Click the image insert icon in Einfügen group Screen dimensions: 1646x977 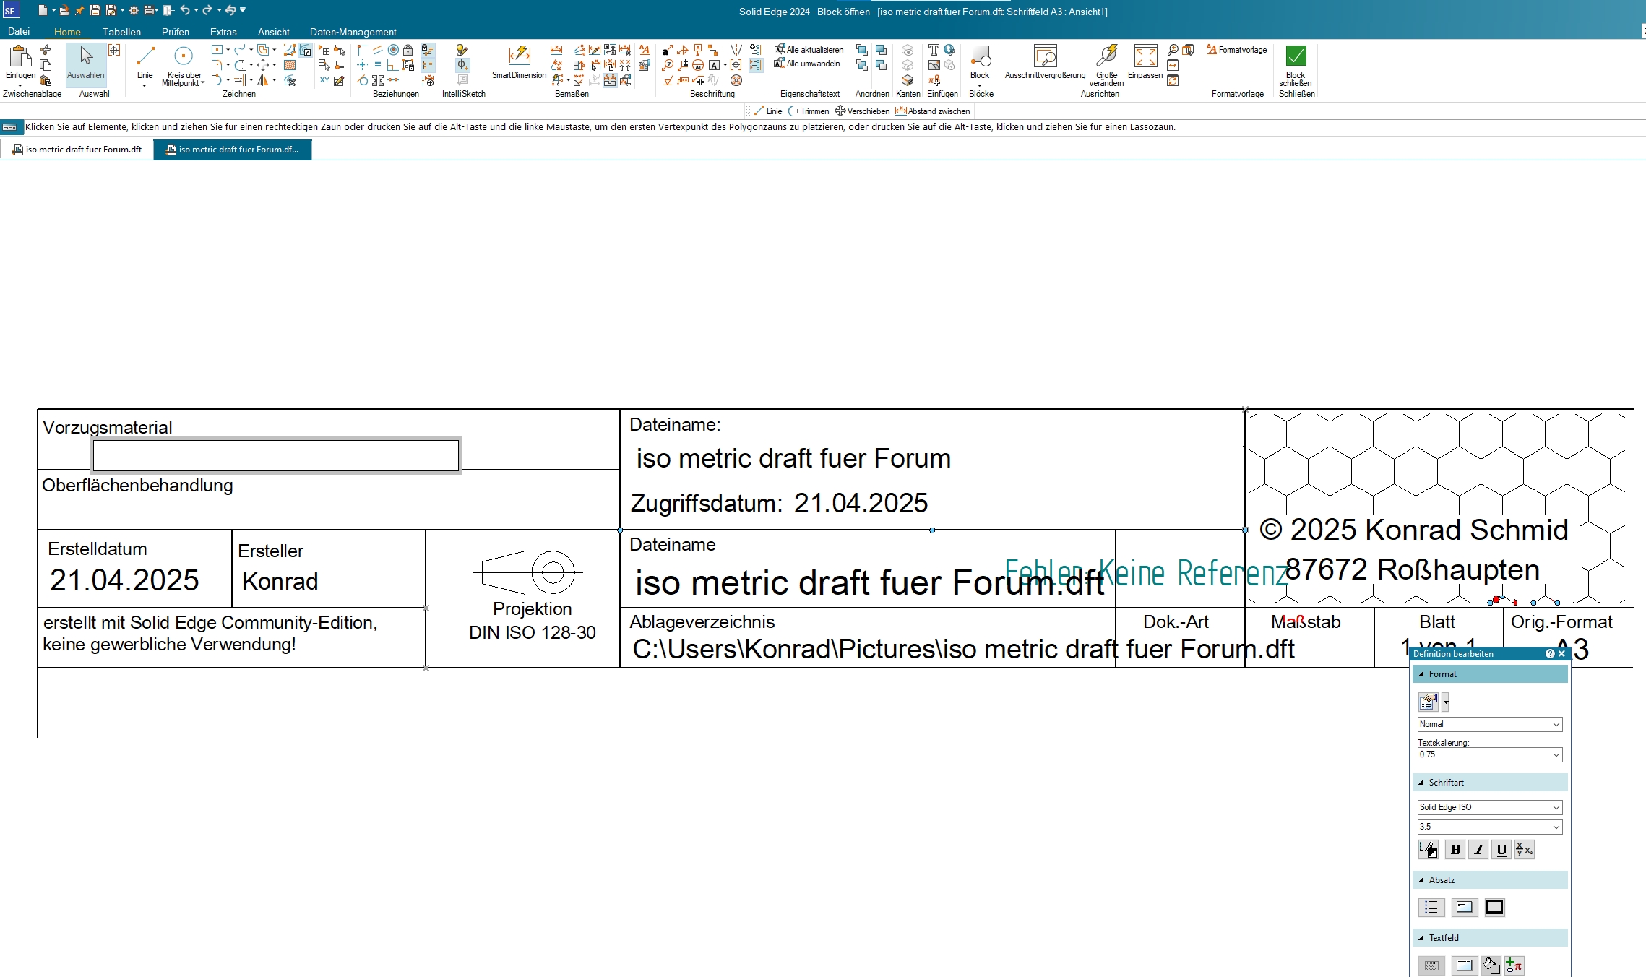[934, 65]
